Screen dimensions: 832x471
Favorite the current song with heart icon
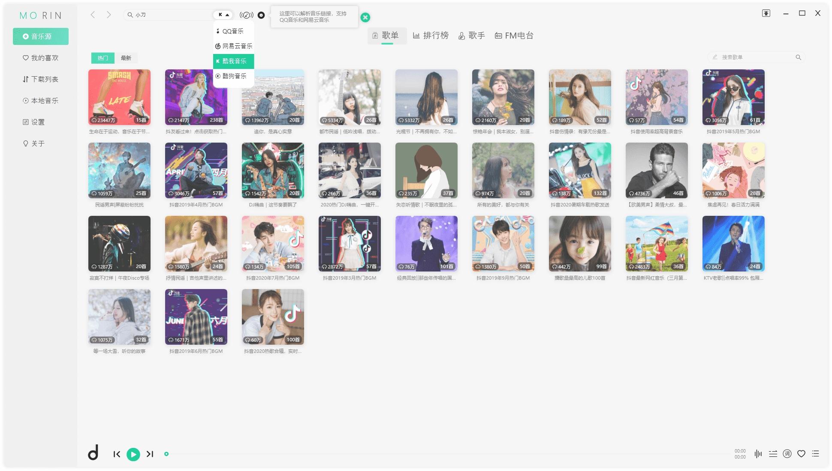tap(801, 454)
